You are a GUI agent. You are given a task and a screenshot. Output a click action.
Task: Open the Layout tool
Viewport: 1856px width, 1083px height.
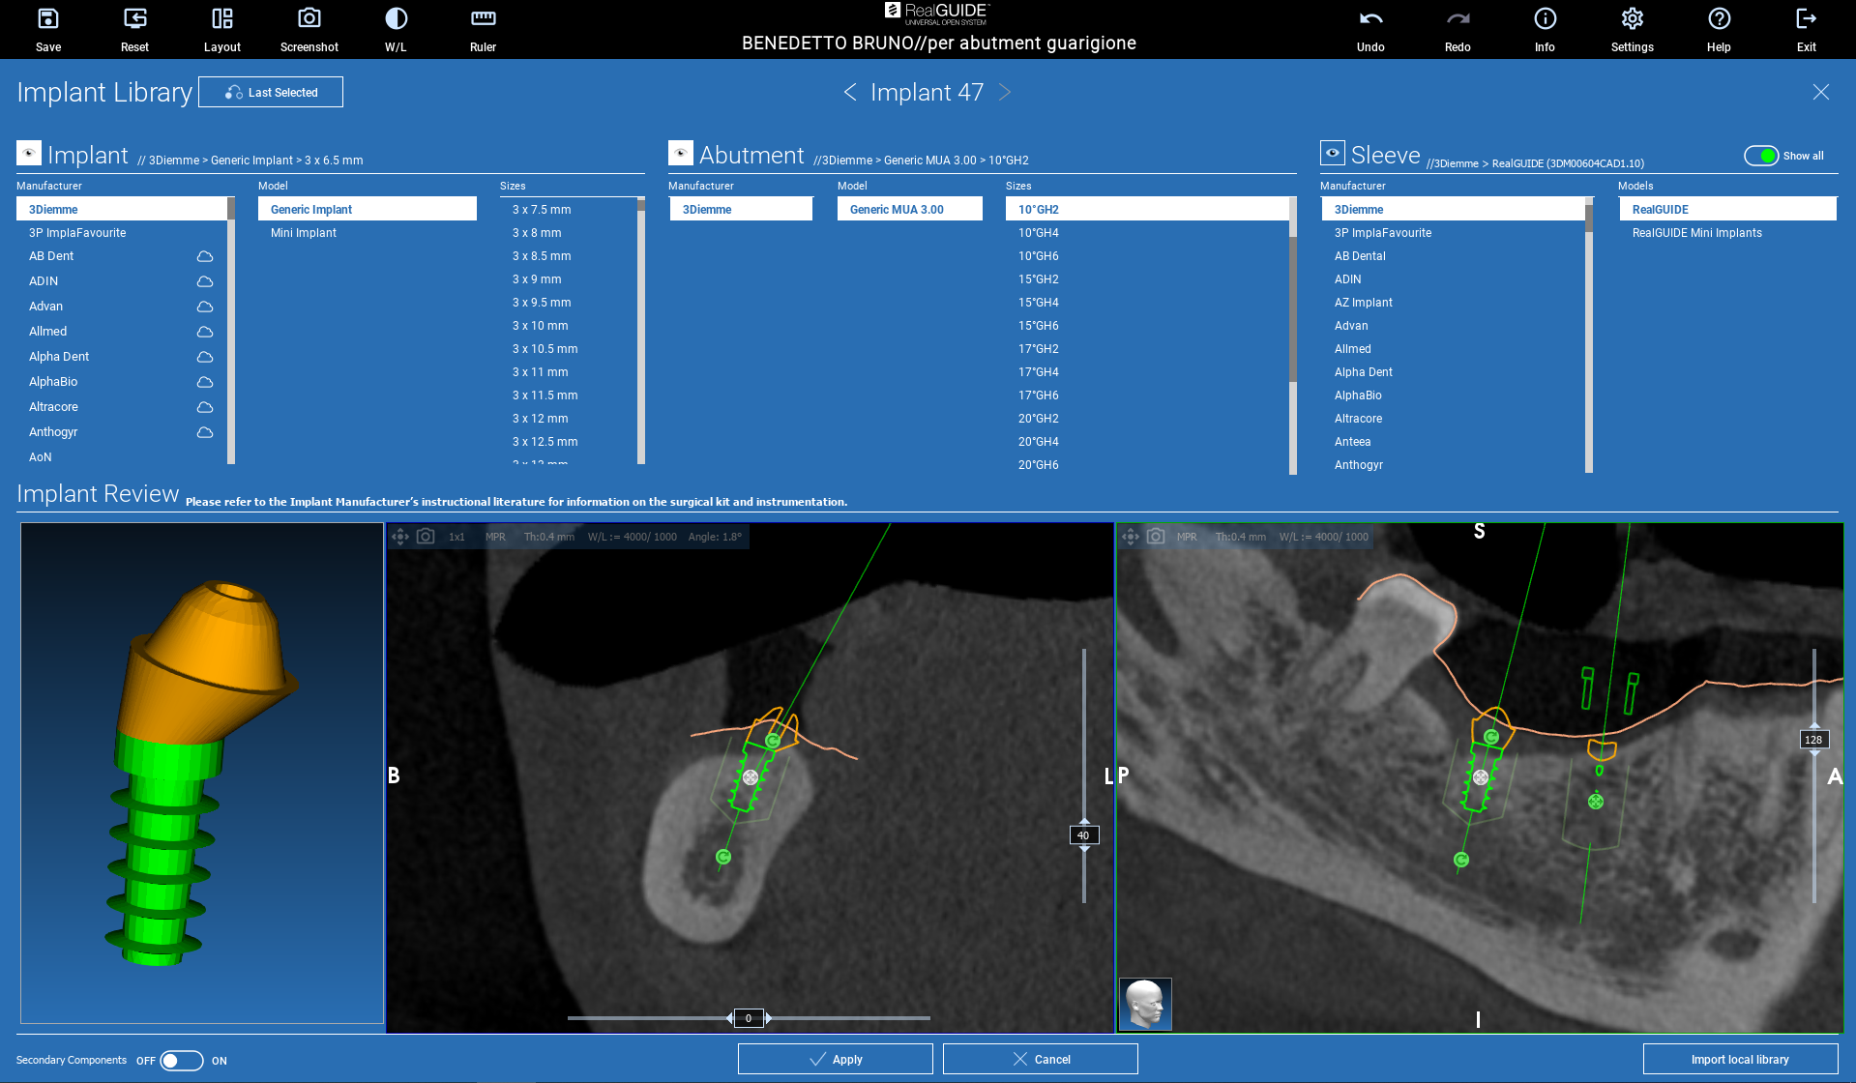221,29
